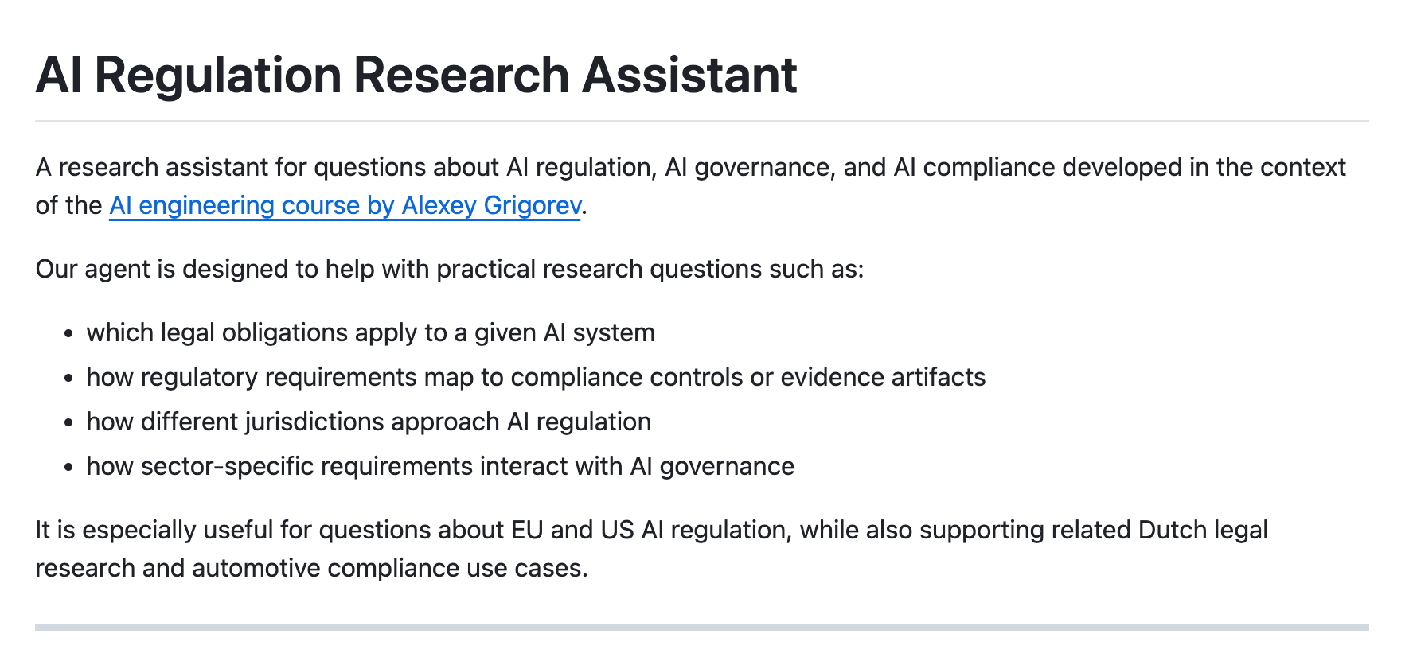
Task: Click the bullet dot before 'how regulatory requirements'
Action: pyautogui.click(x=69, y=378)
